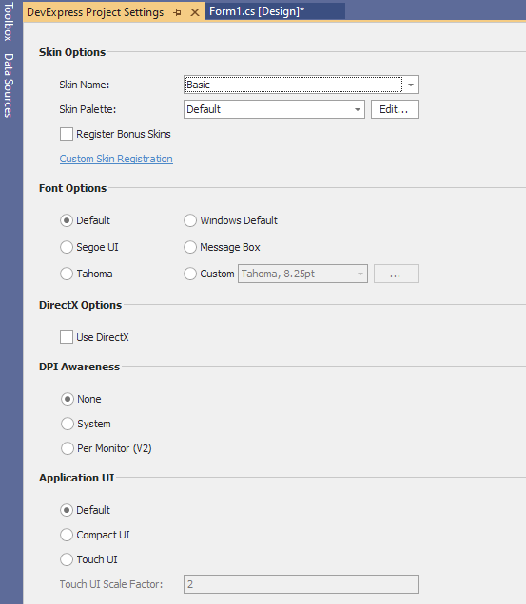Image resolution: width=526 pixels, height=604 pixels.
Task: Click the Touch UI Scale Factor: label
Action: coord(111,584)
